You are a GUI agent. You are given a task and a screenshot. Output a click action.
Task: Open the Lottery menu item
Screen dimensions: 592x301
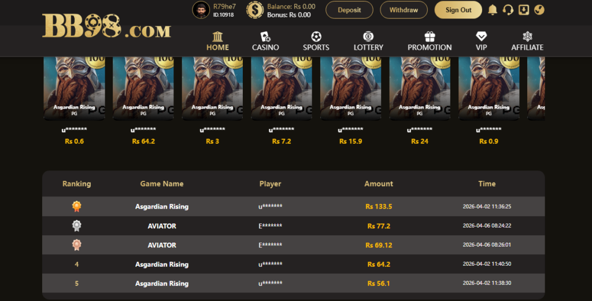368,42
